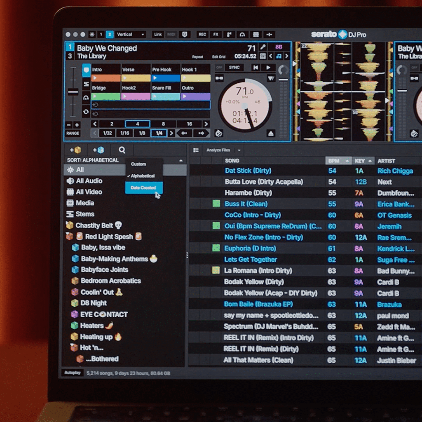Open the Analyze Files dropdown arrow
Image resolution: width=422 pixels, height=422 pixels.
(239, 150)
